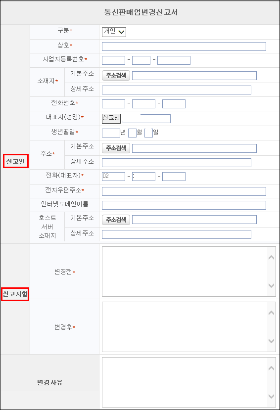This screenshot has height=410, width=280.
Task: Open the 구분 dropdown showing 개인
Action: [114, 32]
